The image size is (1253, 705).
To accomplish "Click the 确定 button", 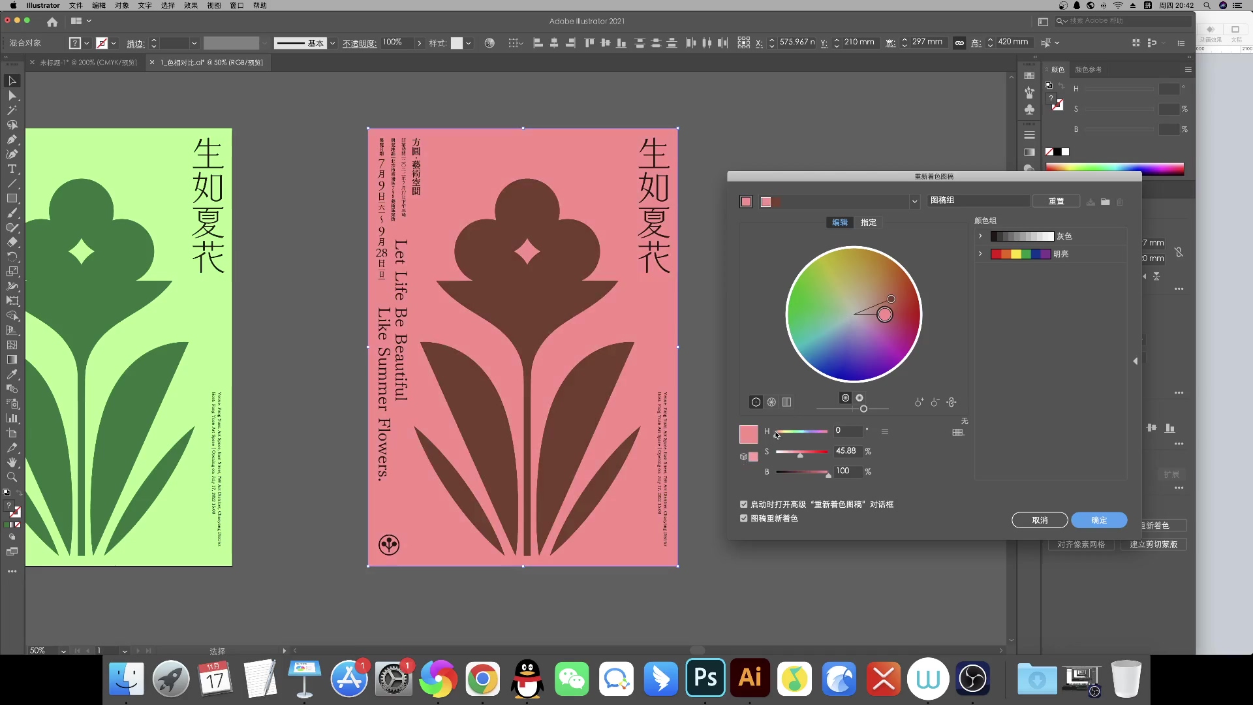I will point(1099,520).
